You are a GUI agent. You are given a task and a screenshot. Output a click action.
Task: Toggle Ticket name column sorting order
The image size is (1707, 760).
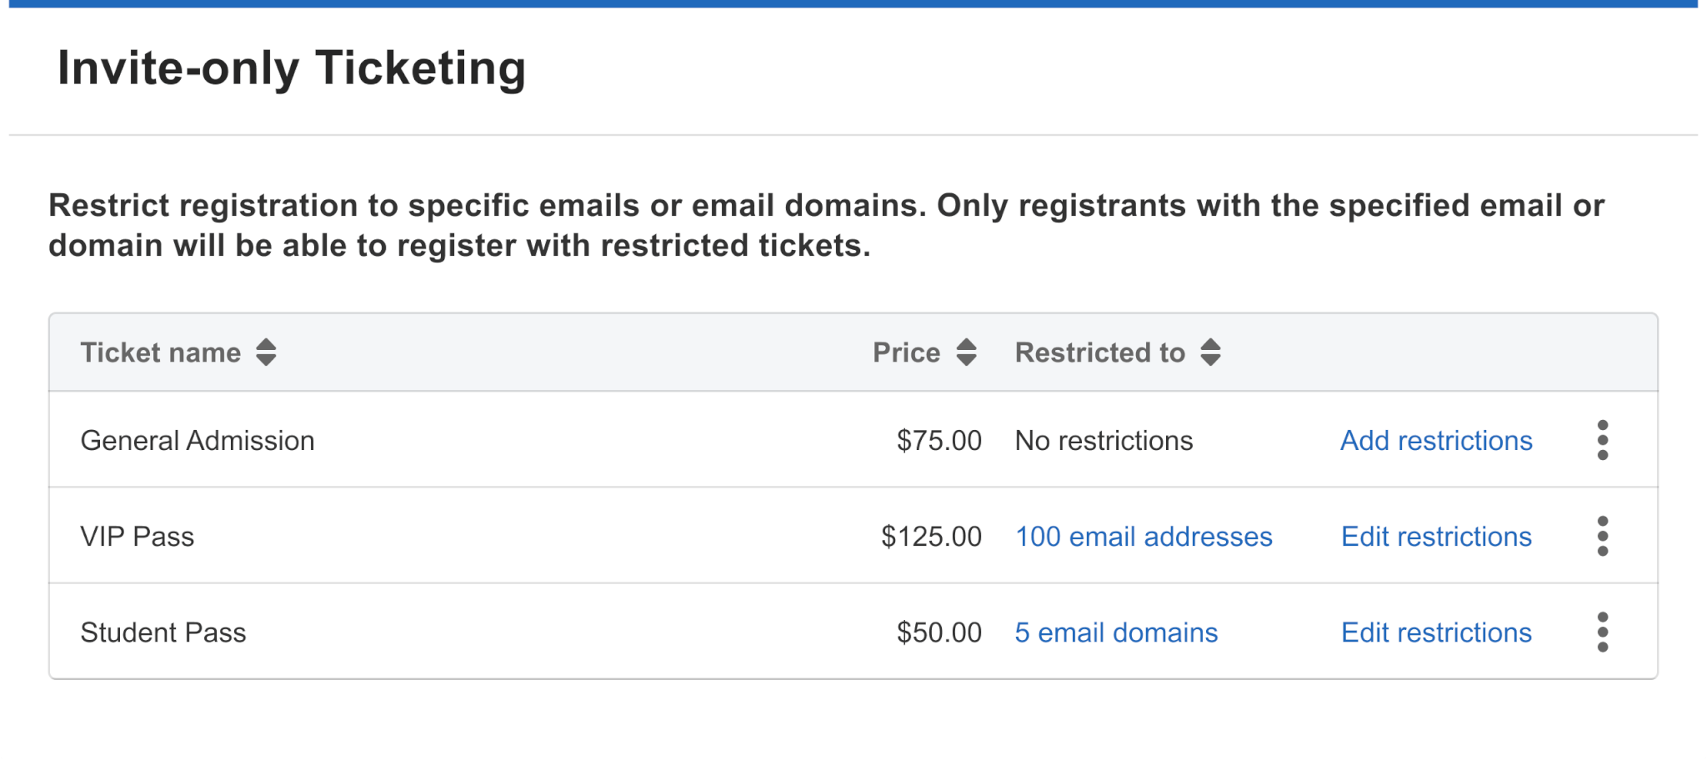tap(266, 353)
